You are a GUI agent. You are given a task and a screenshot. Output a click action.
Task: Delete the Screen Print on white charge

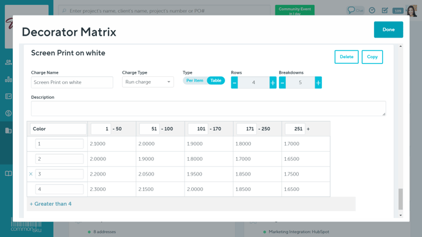[347, 57]
